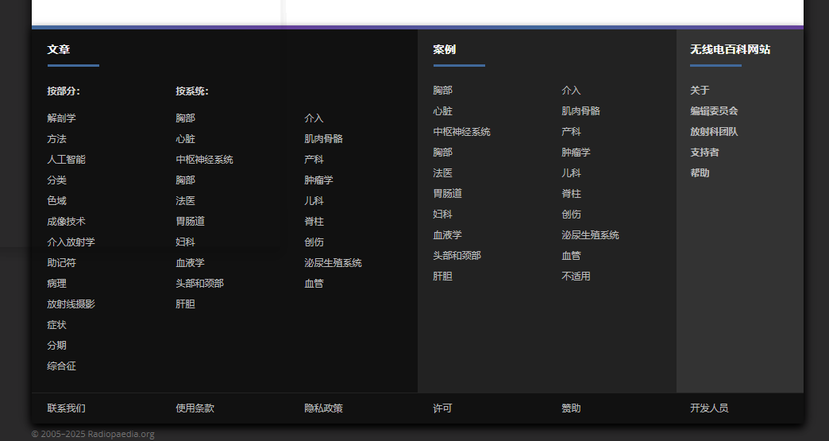Open 血液学 in the 文章 section

[191, 262]
